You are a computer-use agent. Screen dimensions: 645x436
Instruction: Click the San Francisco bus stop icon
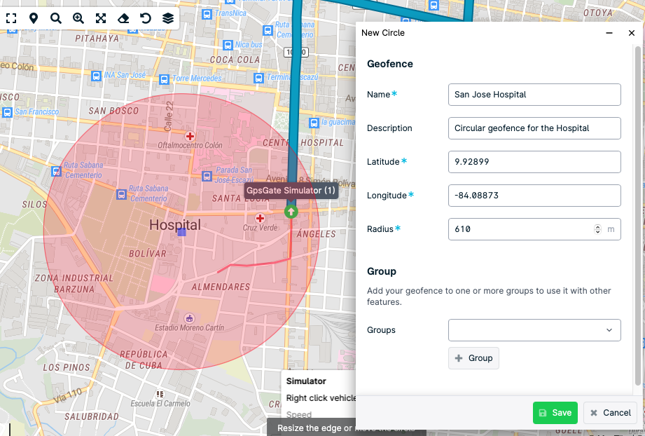pos(8,112)
